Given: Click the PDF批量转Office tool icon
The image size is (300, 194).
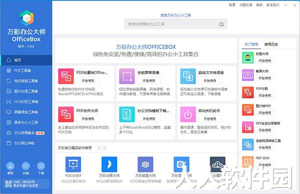Looking at the screenshot, I should click(66, 76).
